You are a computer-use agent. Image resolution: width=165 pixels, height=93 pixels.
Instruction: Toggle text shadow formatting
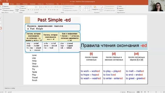(x=34, y=10)
